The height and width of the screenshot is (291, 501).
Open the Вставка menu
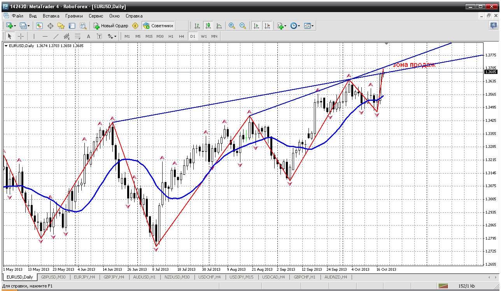click(x=51, y=16)
